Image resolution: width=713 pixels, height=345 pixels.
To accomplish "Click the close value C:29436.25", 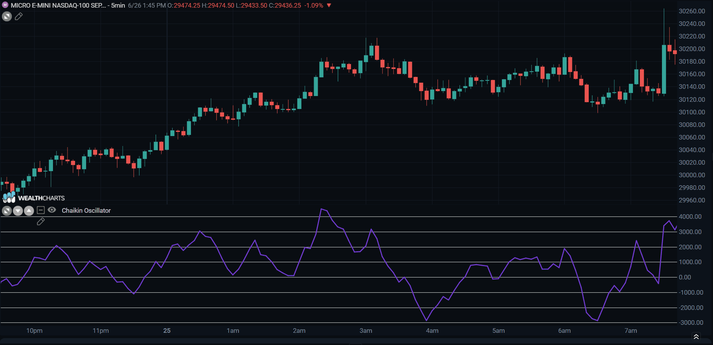I will click(285, 5).
